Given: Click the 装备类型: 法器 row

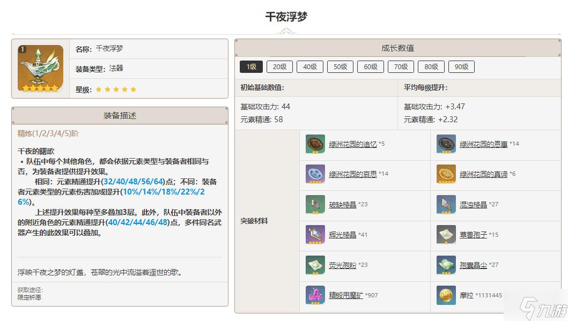Looking at the screenshot, I should [x=149, y=69].
